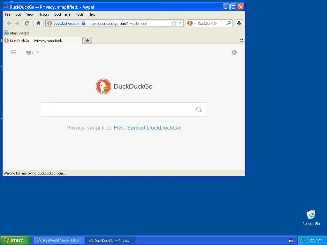
Task: Open the Home page button
Action: point(39,23)
